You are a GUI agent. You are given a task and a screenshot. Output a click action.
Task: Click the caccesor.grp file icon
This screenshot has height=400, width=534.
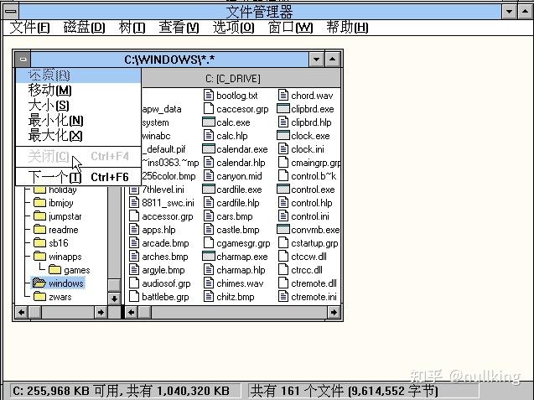coord(209,109)
